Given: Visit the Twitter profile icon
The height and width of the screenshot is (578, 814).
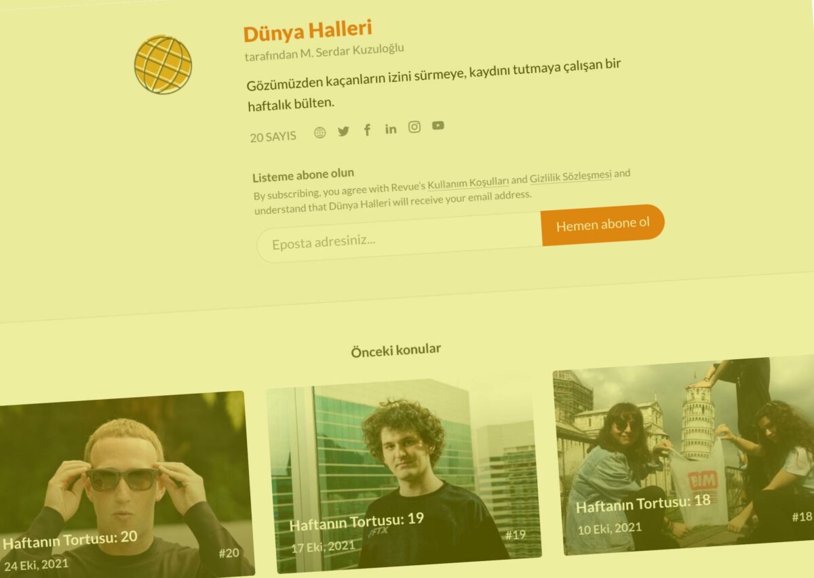Looking at the screenshot, I should tap(343, 131).
